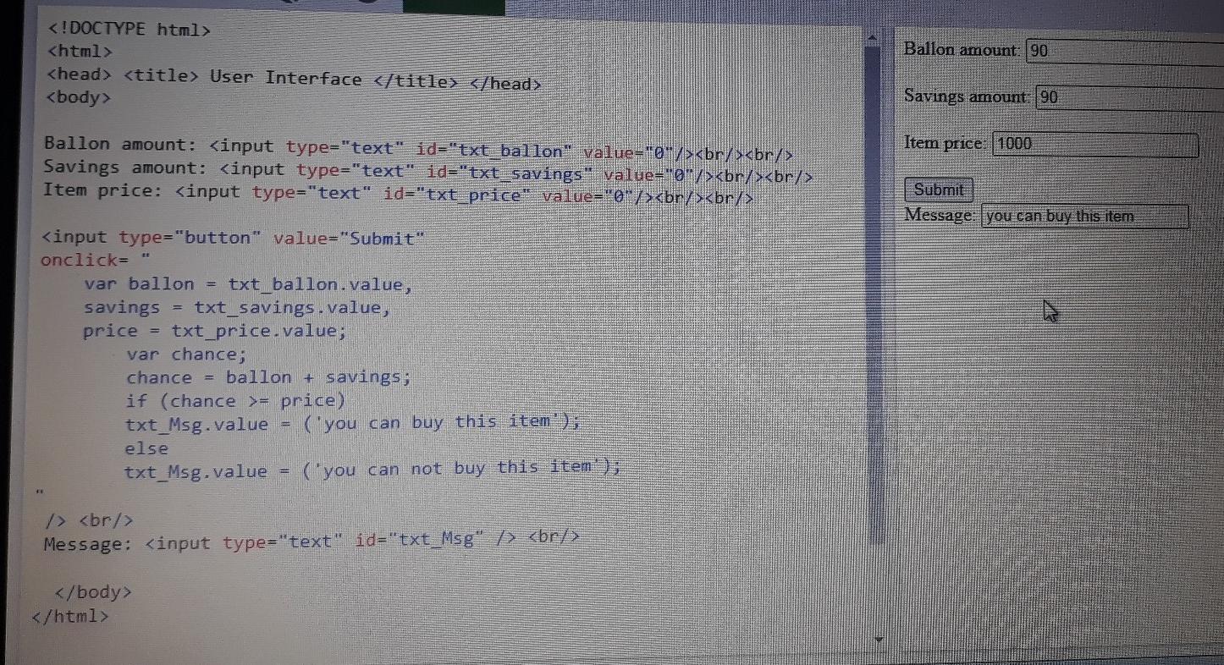Click the scrollbar down arrow
The image size is (1224, 665).
tap(878, 638)
